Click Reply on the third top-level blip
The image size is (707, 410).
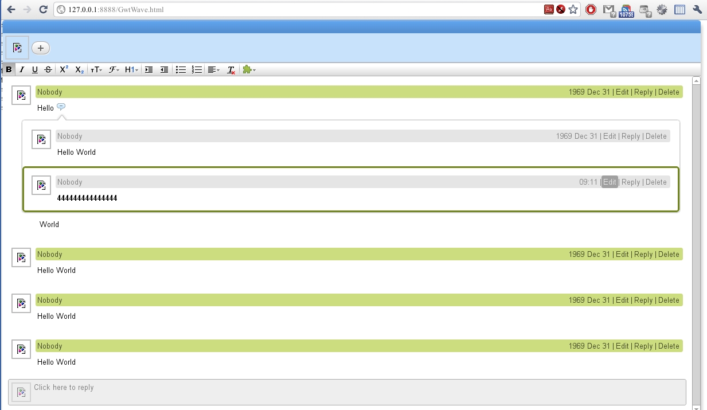pos(643,300)
